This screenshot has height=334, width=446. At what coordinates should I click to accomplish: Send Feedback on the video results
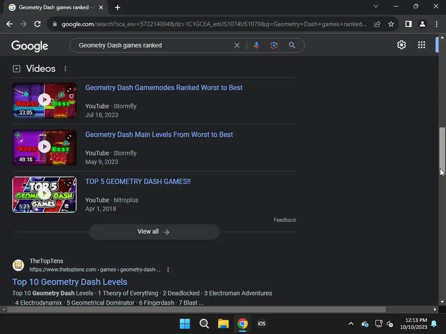tap(285, 220)
